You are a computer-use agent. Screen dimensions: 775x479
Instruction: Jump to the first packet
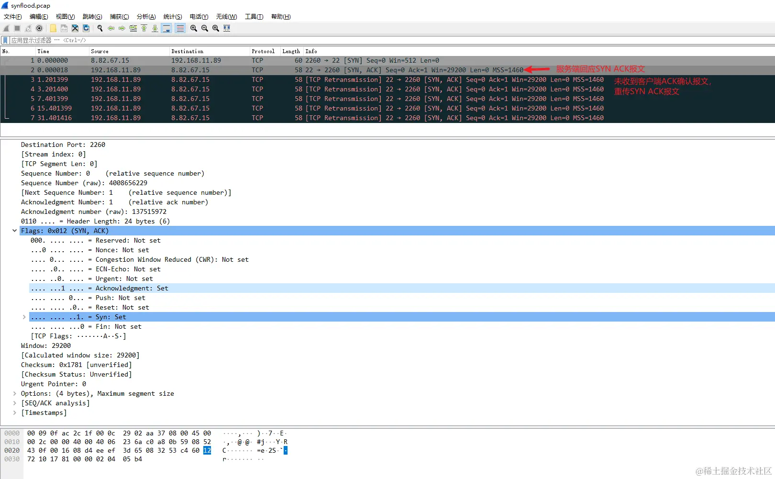(144, 28)
